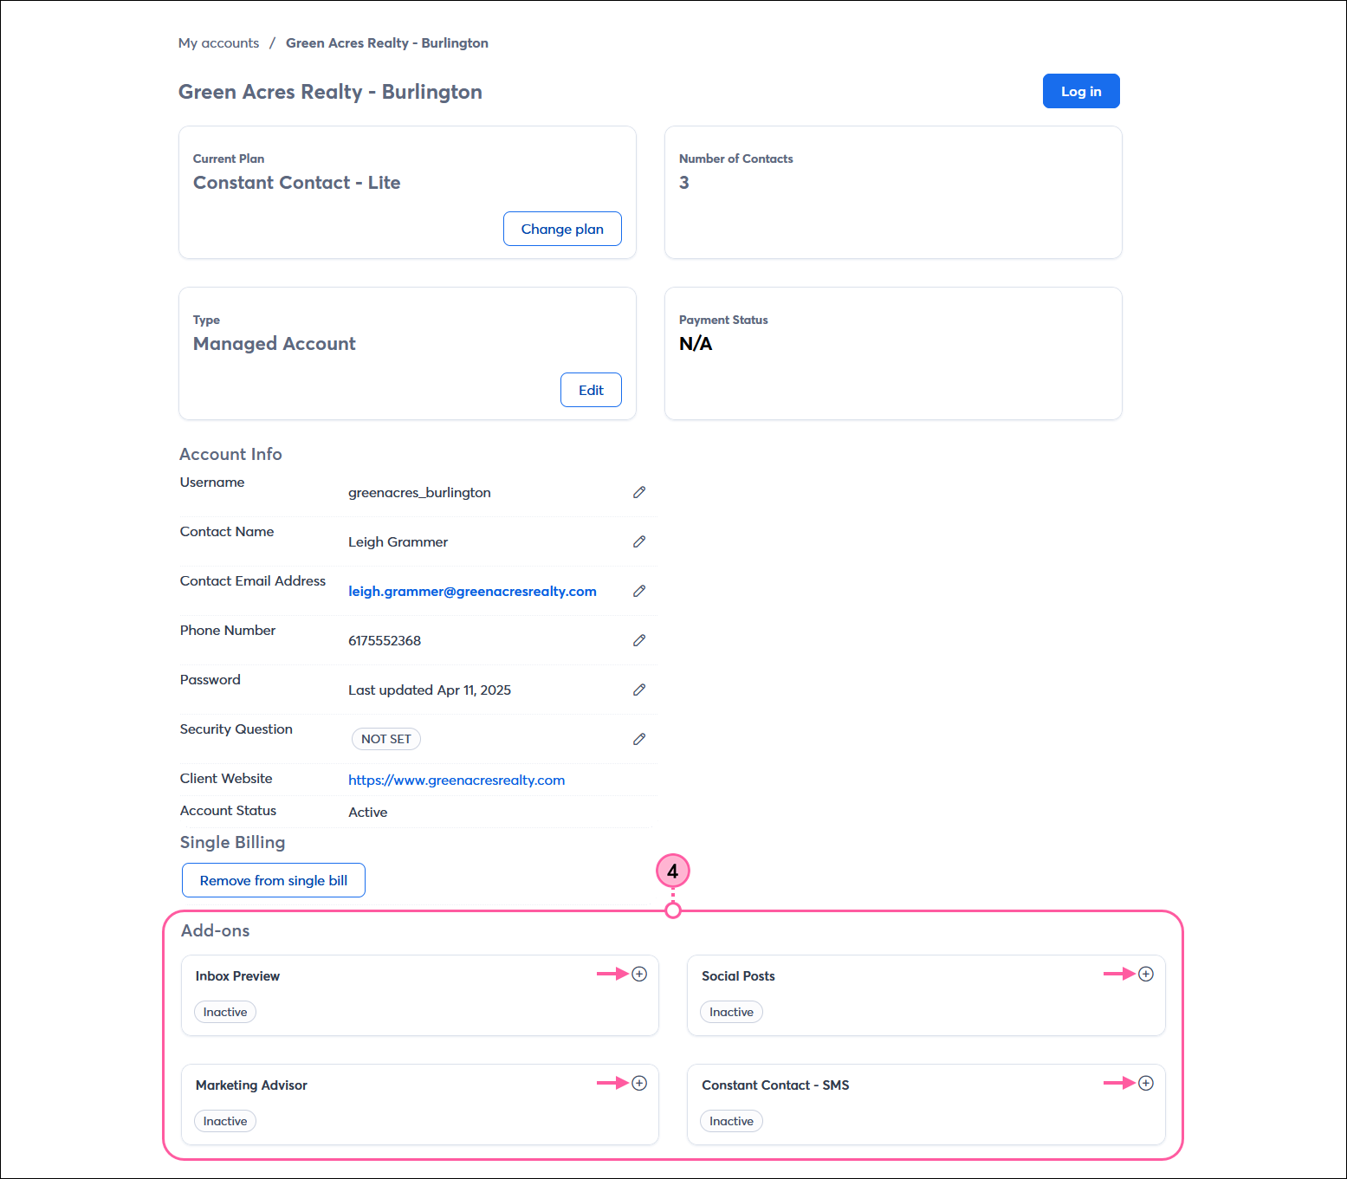The height and width of the screenshot is (1179, 1347).
Task: Edit the Security Question with pencil icon
Action: tap(639, 739)
